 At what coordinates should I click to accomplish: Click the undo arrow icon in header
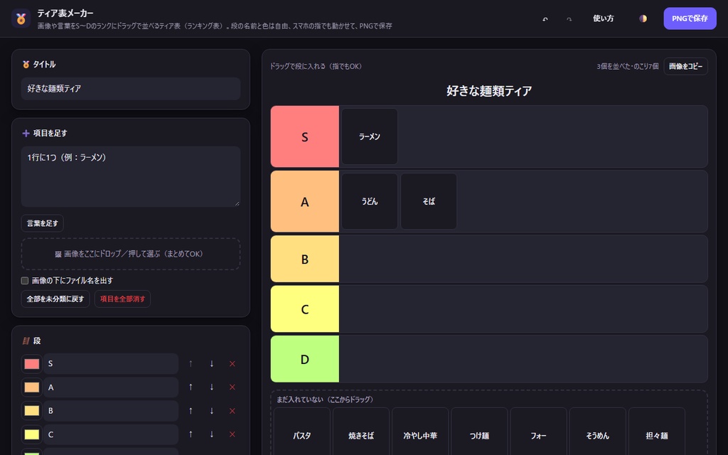pos(545,19)
